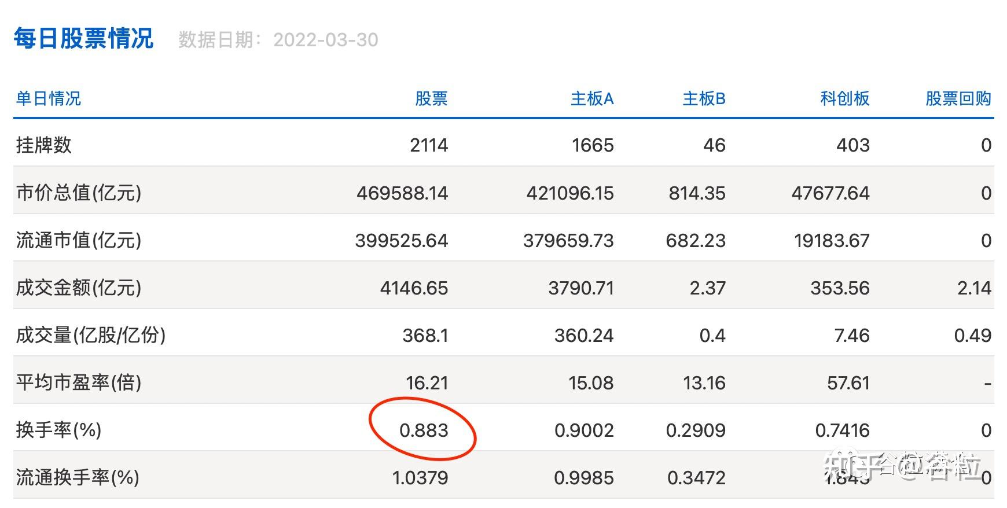Select the 市价总值(亿元) row label
The width and height of the screenshot is (1007, 508).
point(79,193)
